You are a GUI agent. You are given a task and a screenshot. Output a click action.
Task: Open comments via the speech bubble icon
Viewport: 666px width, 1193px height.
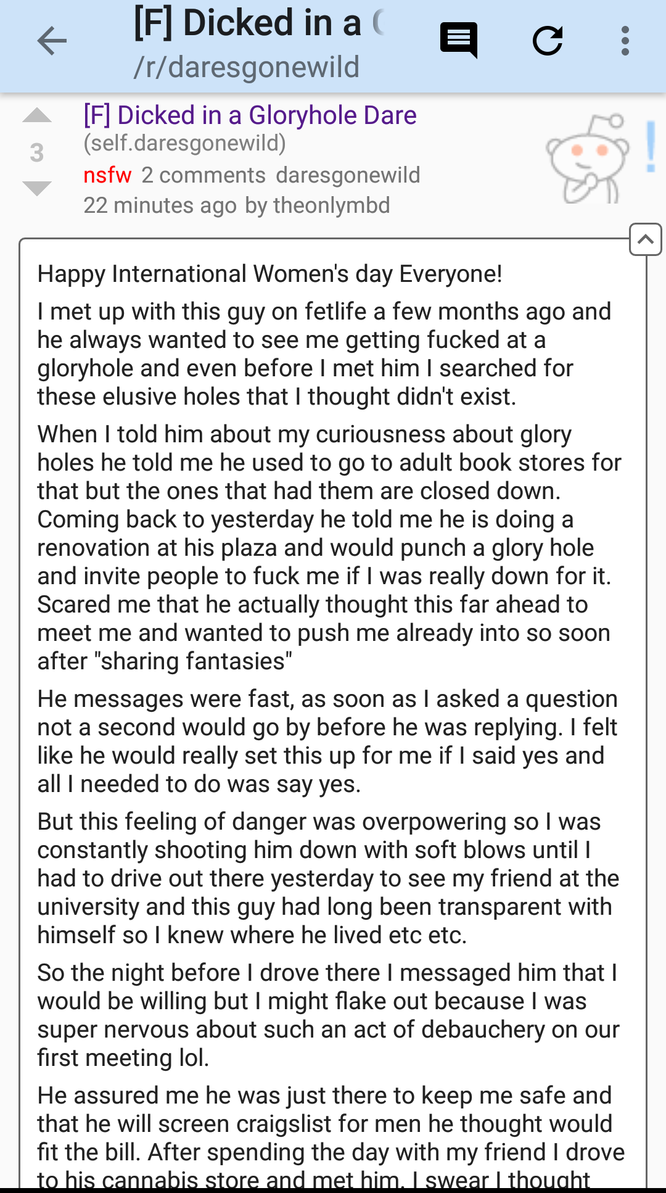pyautogui.click(x=459, y=40)
